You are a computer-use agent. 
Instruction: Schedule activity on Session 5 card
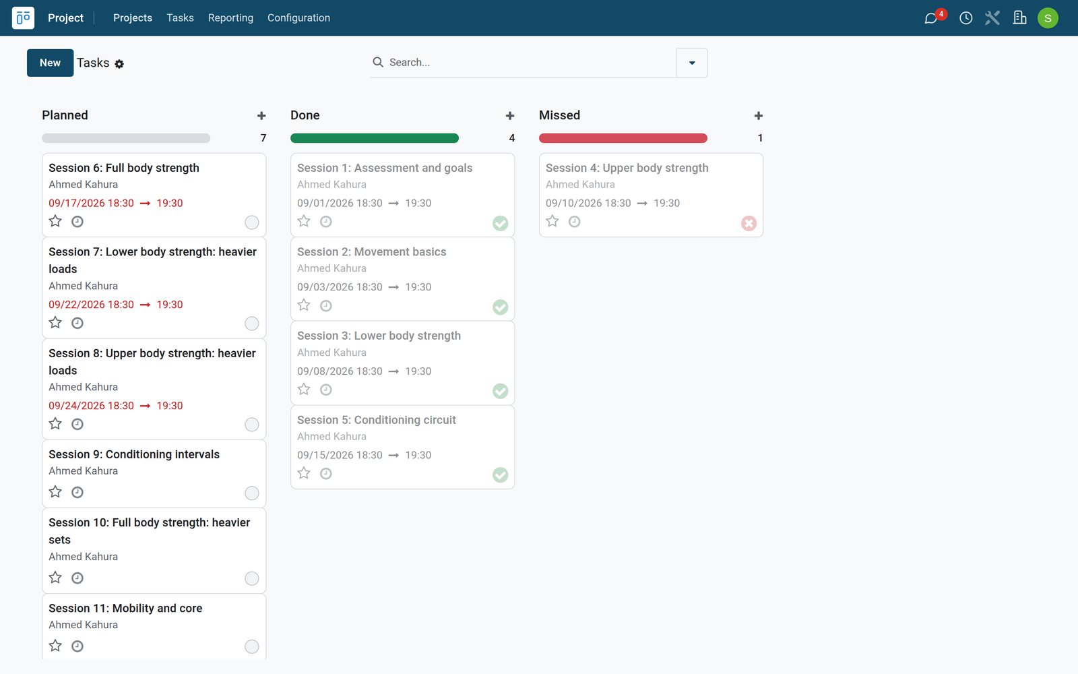coord(326,474)
